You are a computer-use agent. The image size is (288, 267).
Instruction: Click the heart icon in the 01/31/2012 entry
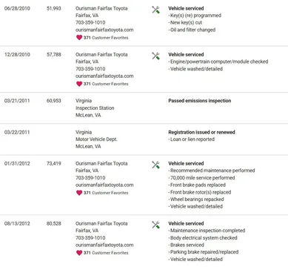79,193
